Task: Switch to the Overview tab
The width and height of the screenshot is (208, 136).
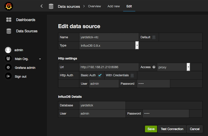Action: click(x=95, y=6)
